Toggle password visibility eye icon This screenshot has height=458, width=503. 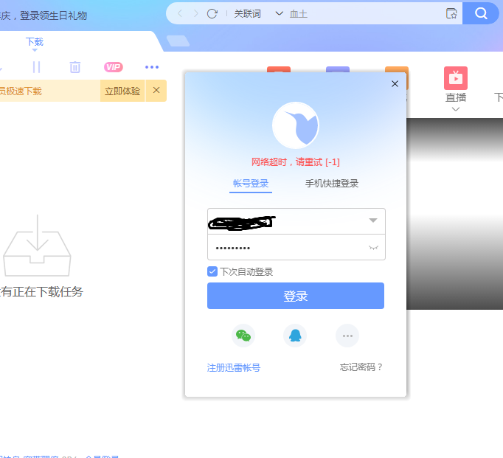pyautogui.click(x=373, y=248)
